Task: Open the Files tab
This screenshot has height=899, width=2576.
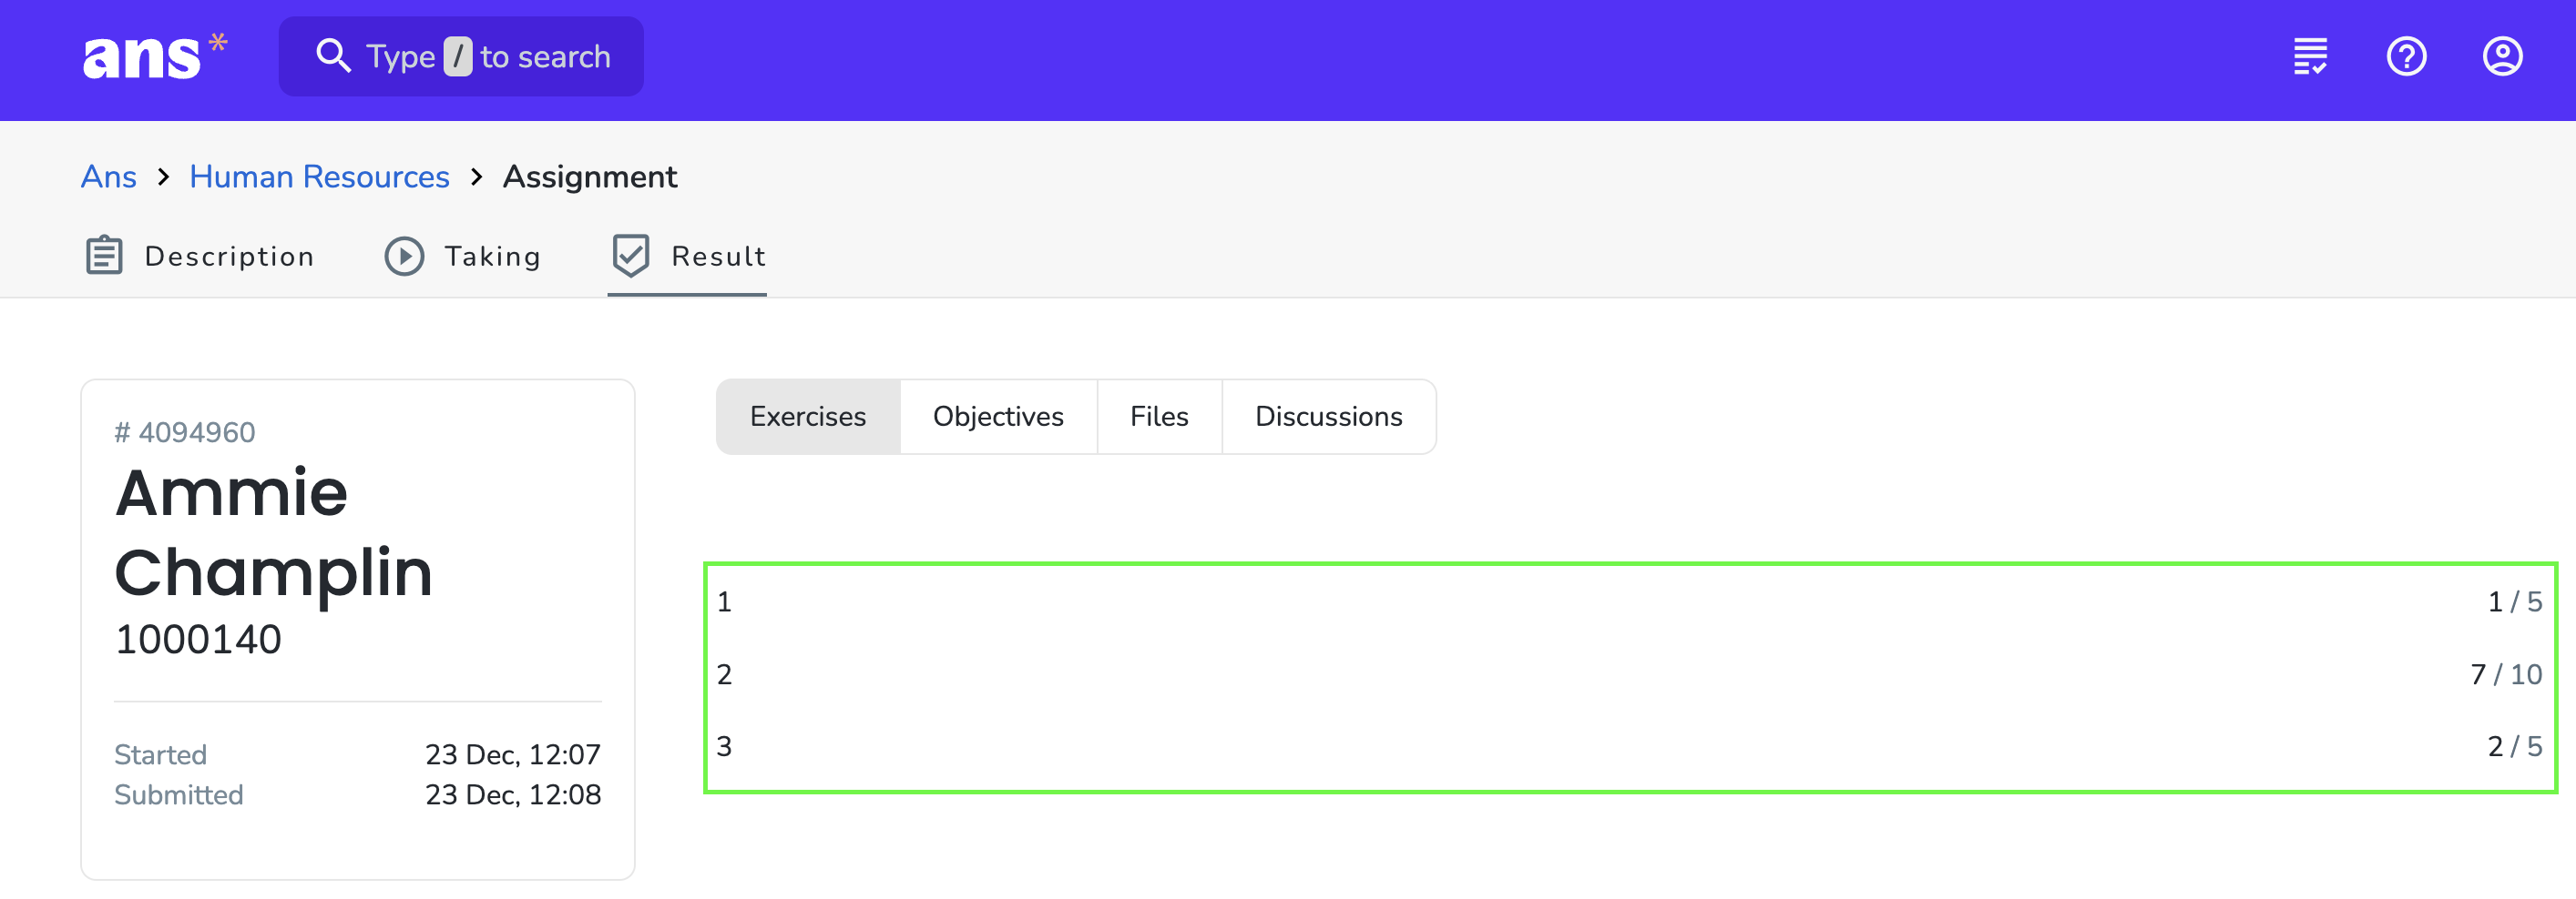Action: tap(1159, 417)
